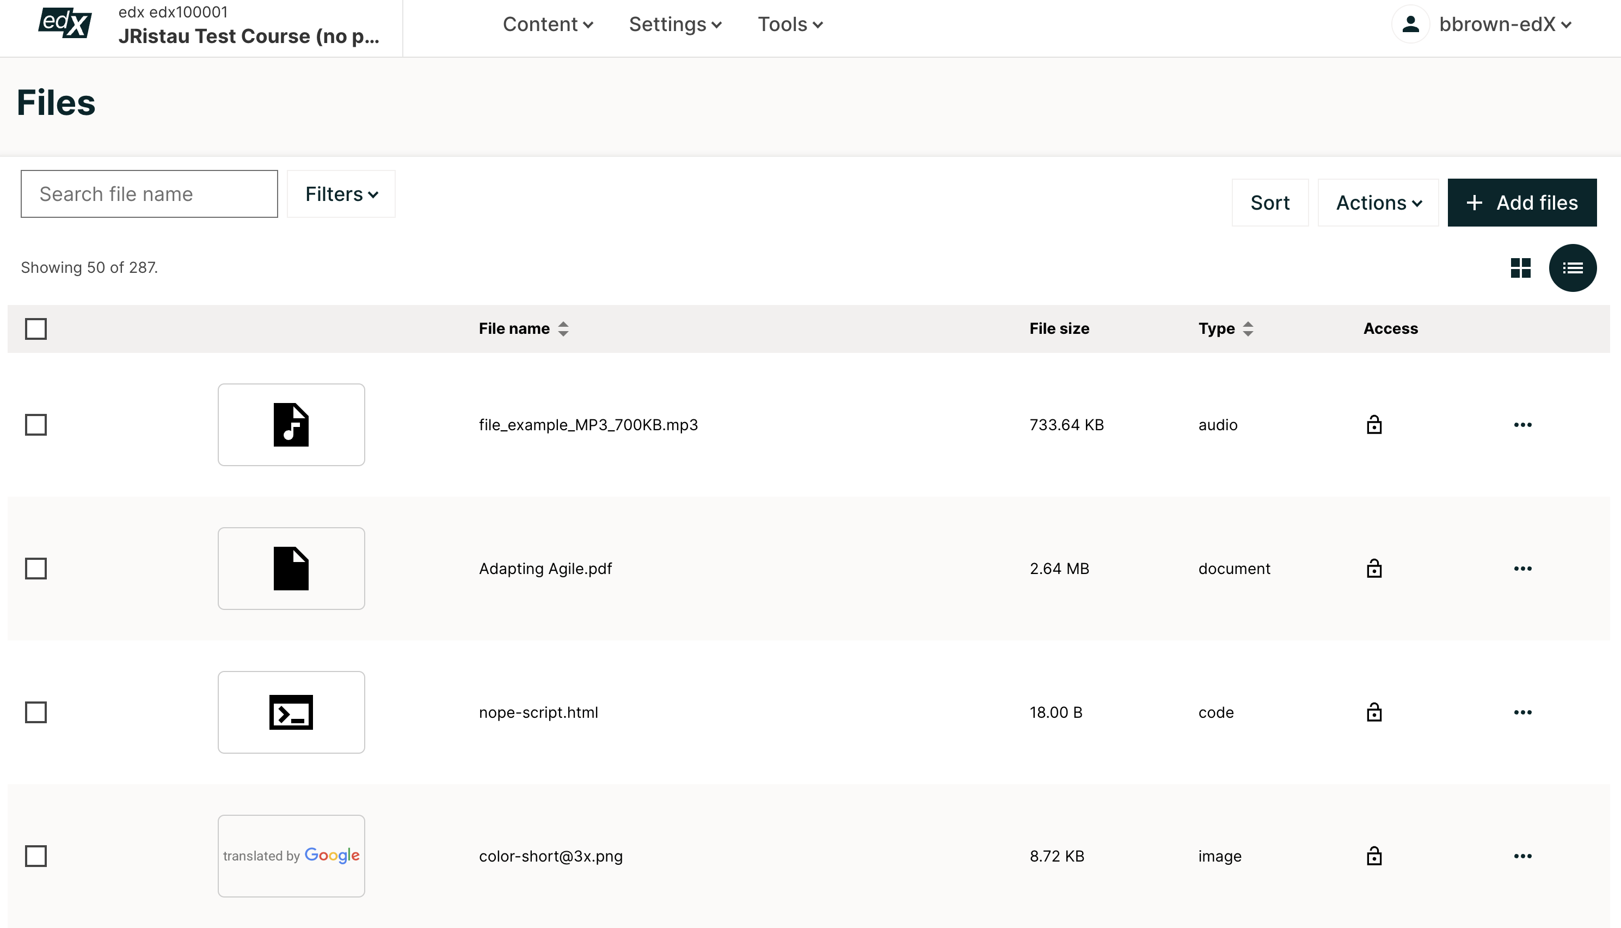The image size is (1621, 928).
Task: Switch to list view layout
Action: (1572, 268)
